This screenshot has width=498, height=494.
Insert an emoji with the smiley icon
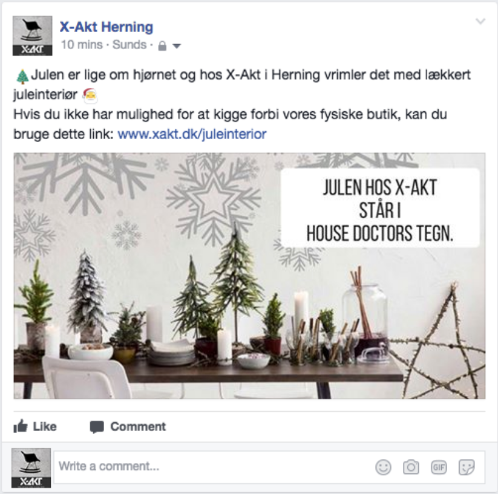click(384, 467)
